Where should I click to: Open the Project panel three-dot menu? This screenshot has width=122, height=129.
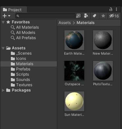click(116, 9)
